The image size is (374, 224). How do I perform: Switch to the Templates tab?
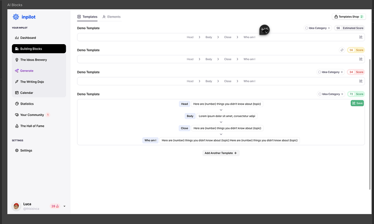point(87,17)
